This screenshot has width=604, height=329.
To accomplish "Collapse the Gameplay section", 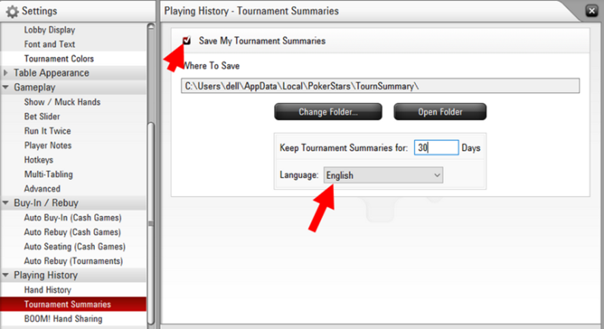I will click(5, 87).
